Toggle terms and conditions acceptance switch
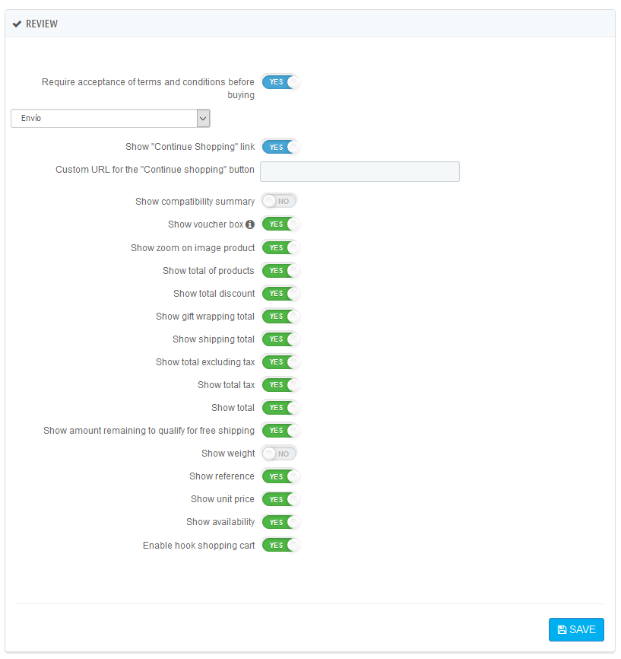 pos(280,82)
